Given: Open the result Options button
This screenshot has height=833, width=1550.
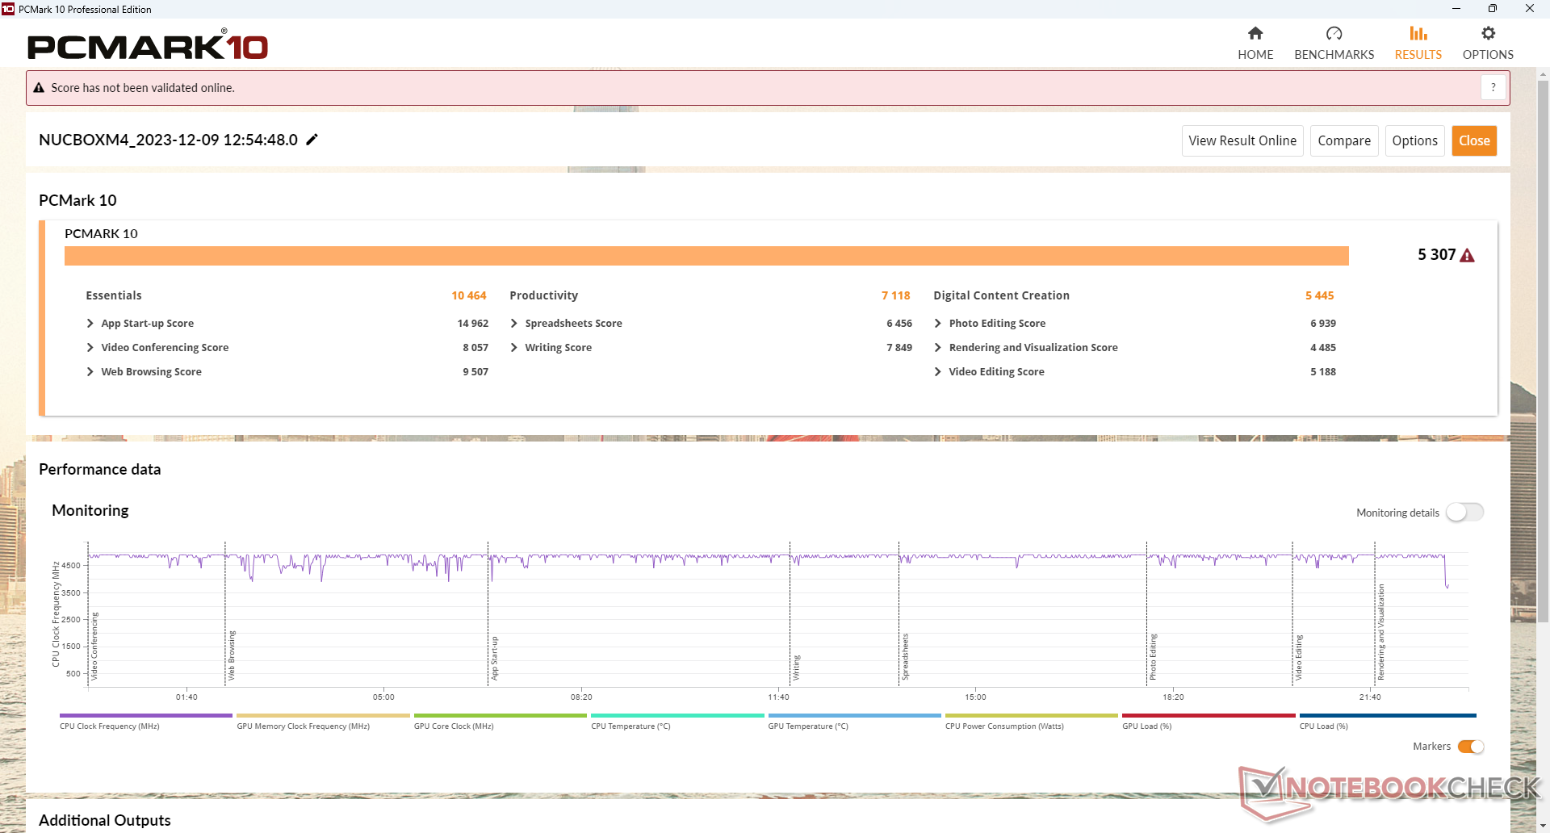Looking at the screenshot, I should (x=1415, y=140).
